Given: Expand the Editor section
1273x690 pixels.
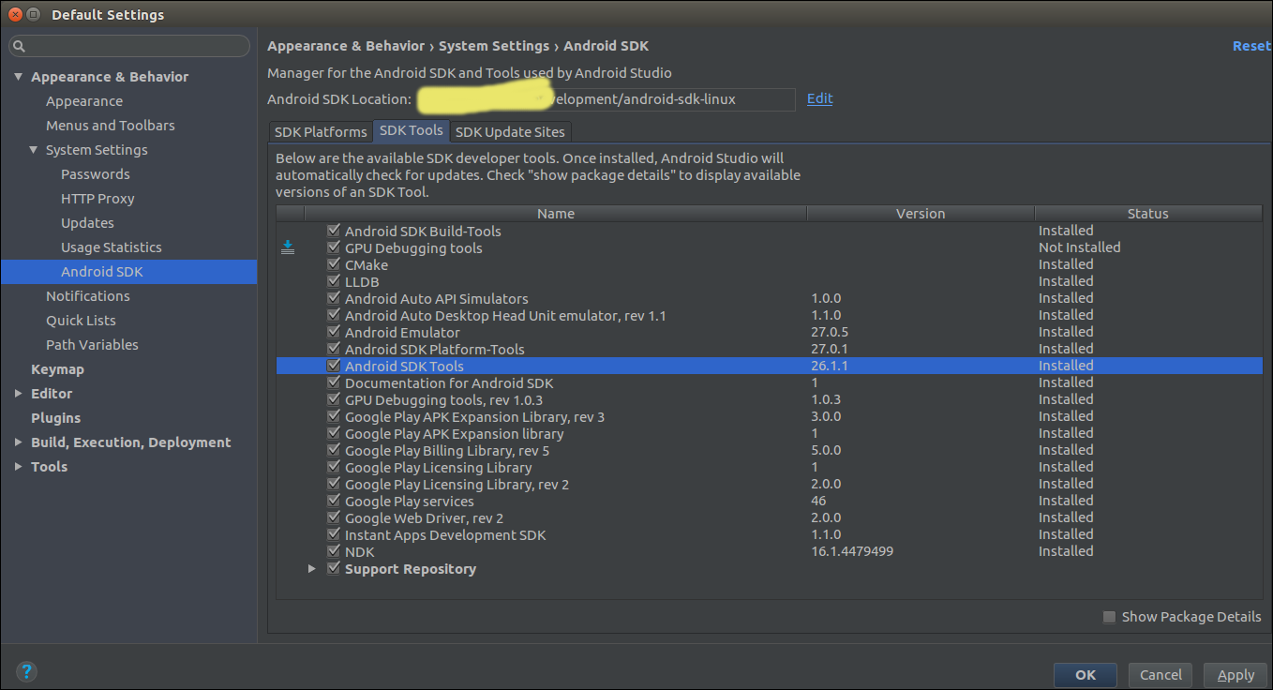Looking at the screenshot, I should click(x=18, y=394).
